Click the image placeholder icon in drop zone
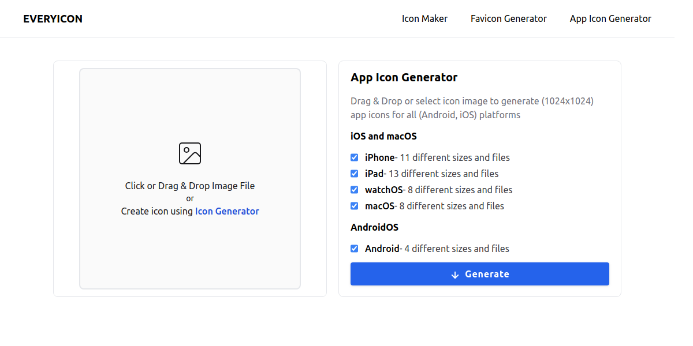 click(x=190, y=153)
